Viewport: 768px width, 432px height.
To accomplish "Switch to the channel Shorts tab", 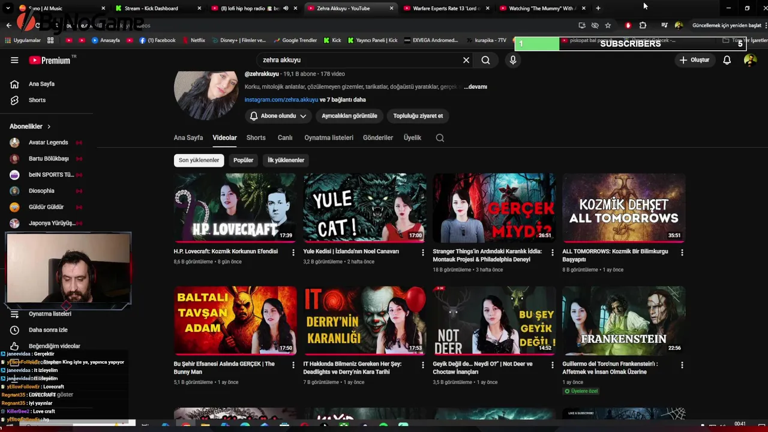I will pyautogui.click(x=256, y=138).
